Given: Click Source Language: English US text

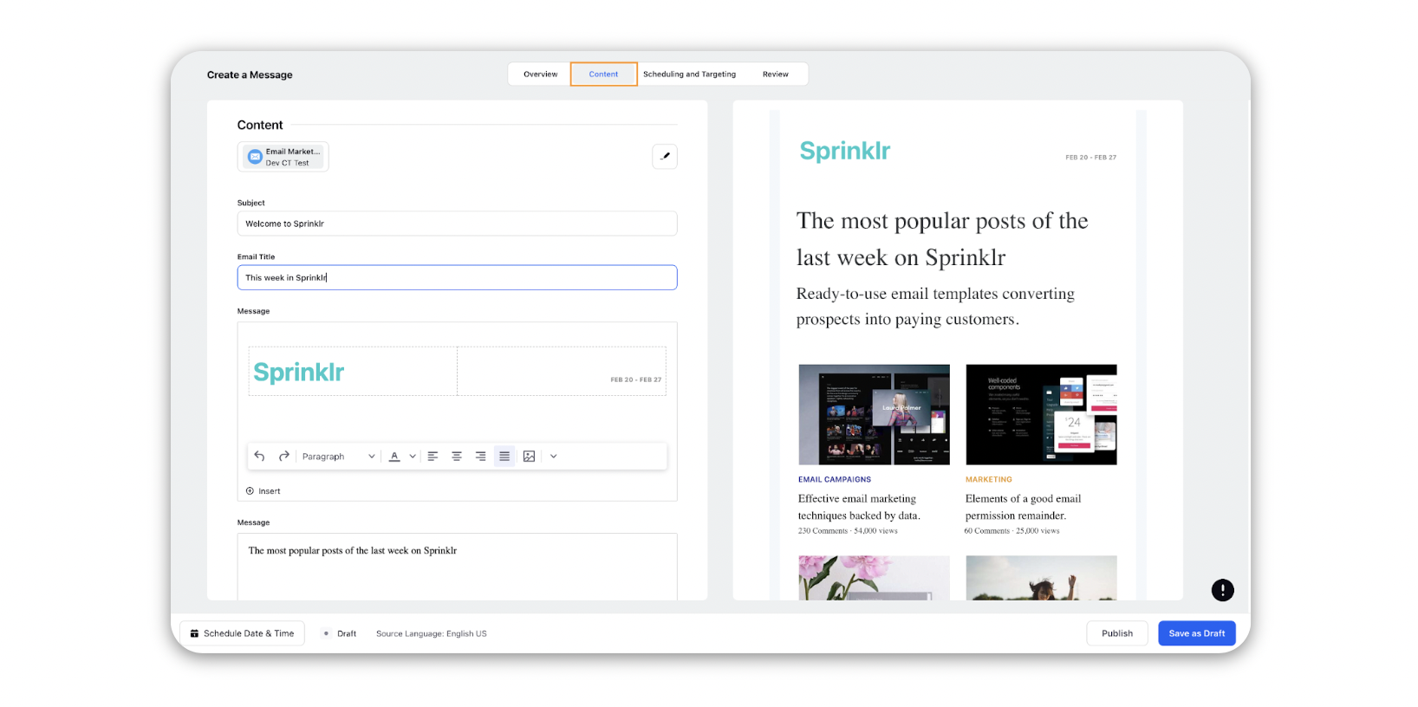Looking at the screenshot, I should tap(432, 633).
